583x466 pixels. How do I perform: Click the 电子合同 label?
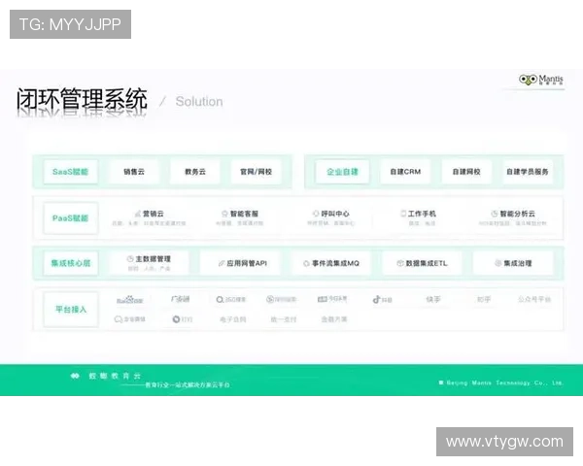pos(233,319)
